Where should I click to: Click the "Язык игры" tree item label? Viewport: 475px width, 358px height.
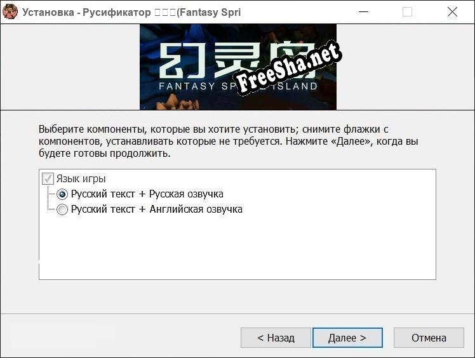tap(81, 179)
